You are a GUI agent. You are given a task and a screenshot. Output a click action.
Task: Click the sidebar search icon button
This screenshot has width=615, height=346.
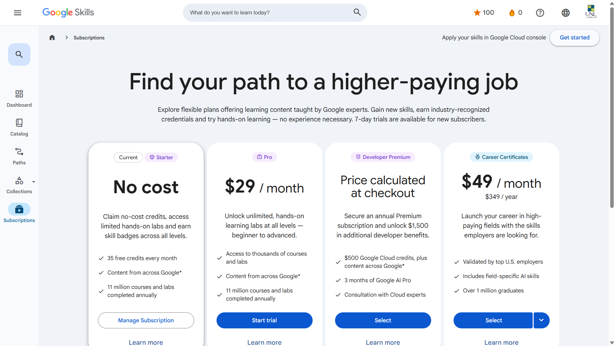19,54
